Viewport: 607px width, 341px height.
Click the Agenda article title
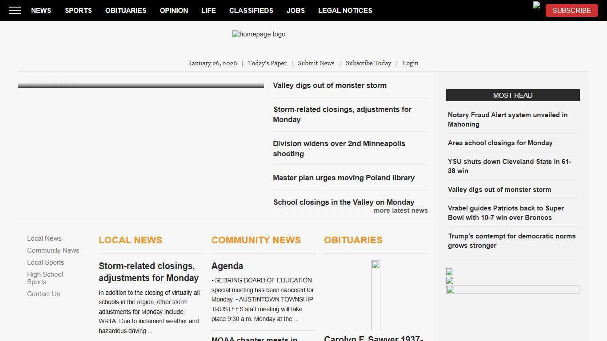click(227, 266)
